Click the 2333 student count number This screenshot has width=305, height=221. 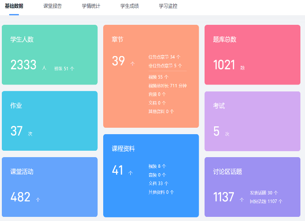pyautogui.click(x=23, y=65)
